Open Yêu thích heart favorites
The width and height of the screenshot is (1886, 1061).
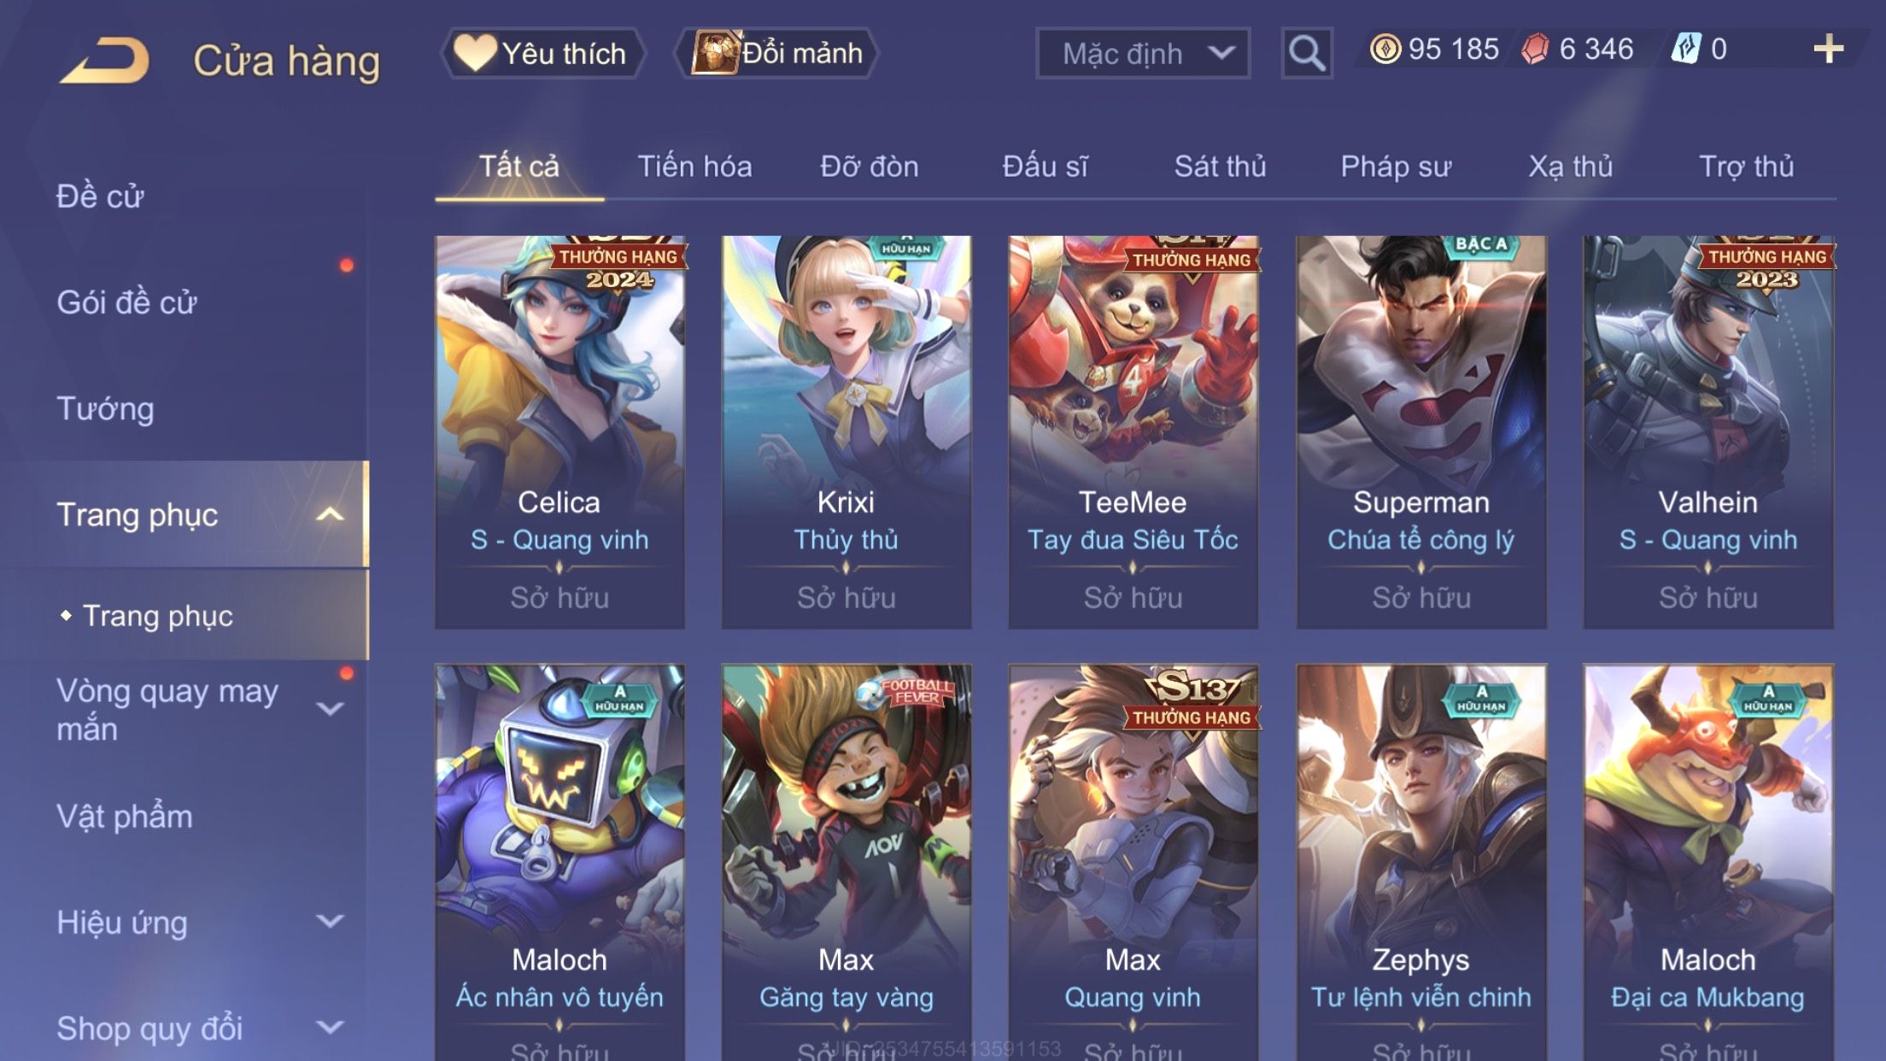[x=542, y=53]
